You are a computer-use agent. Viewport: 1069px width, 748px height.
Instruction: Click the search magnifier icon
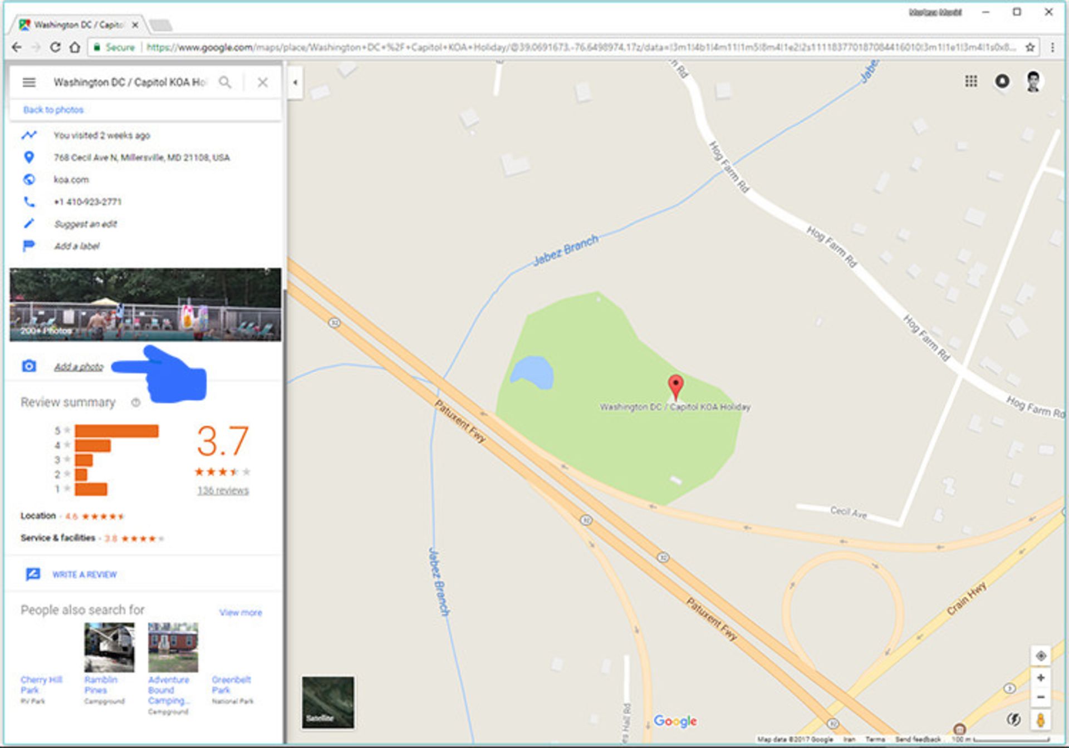click(225, 82)
